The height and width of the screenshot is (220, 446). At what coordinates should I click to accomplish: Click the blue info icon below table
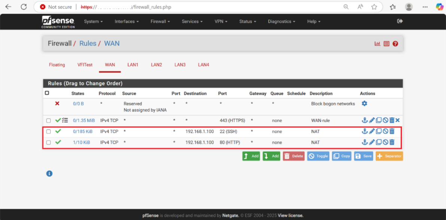pos(49,173)
